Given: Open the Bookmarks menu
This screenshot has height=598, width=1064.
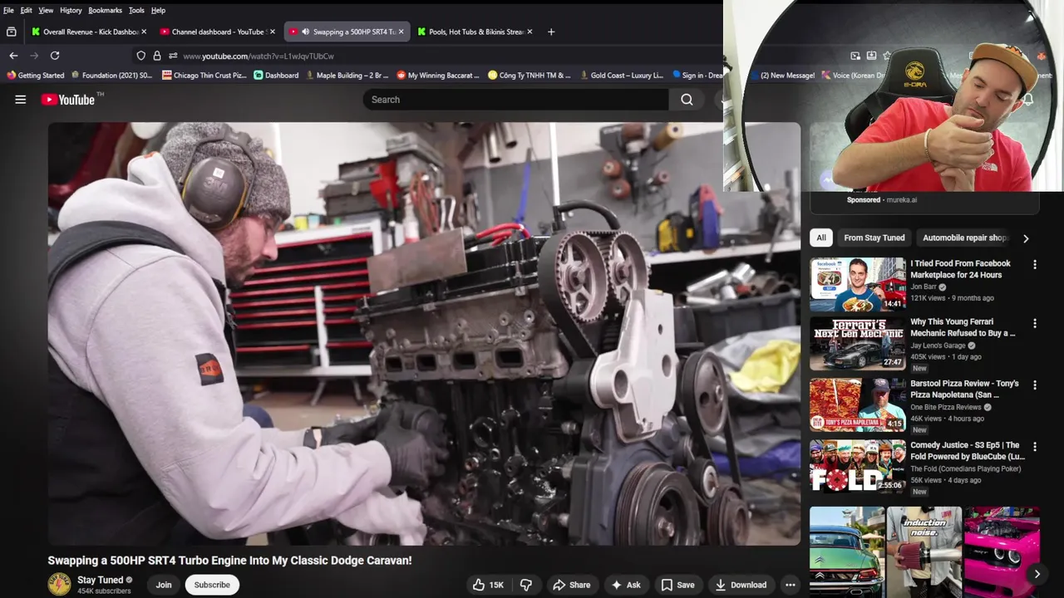Looking at the screenshot, I should pos(105,10).
